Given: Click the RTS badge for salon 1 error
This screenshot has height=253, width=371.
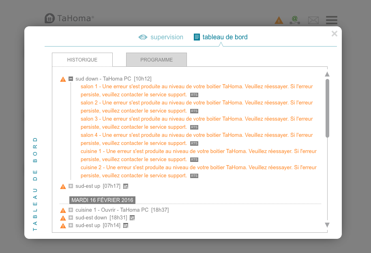Looking at the screenshot, I should 194,95.
